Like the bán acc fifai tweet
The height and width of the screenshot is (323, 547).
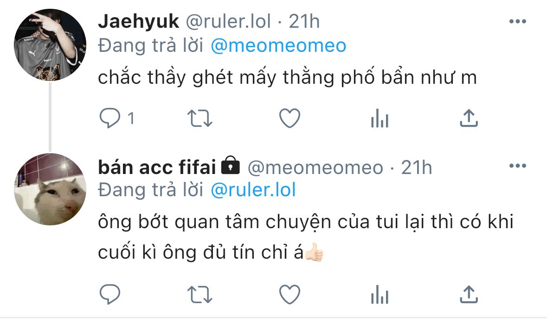[290, 294]
